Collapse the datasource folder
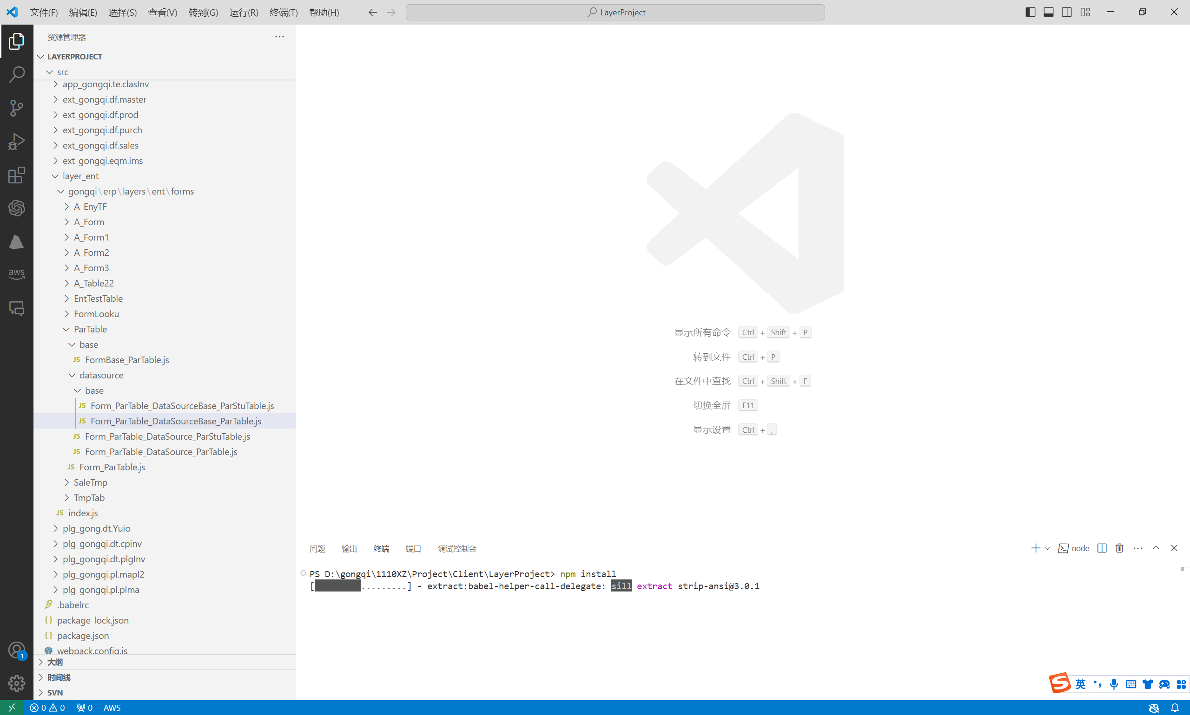Viewport: 1190px width, 715px height. tap(101, 375)
